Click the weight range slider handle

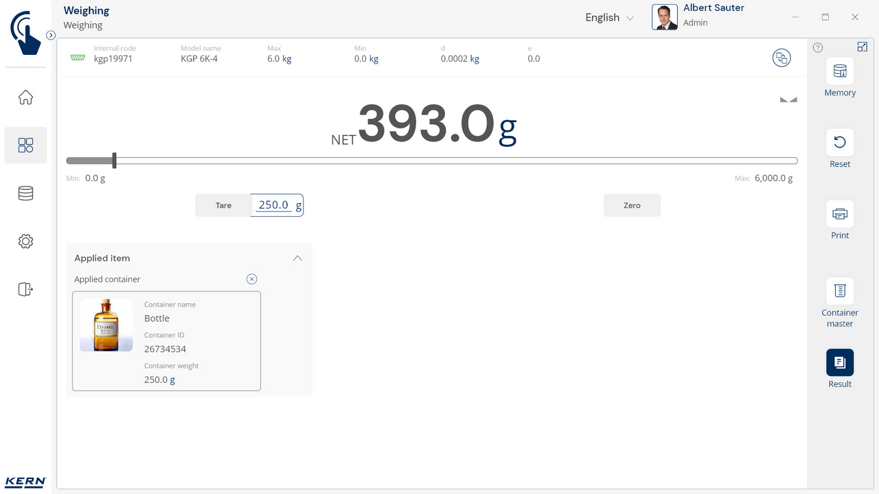click(115, 161)
